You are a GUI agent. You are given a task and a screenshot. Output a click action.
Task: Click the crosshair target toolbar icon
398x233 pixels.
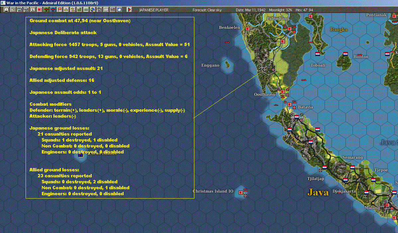[x=99, y=10]
